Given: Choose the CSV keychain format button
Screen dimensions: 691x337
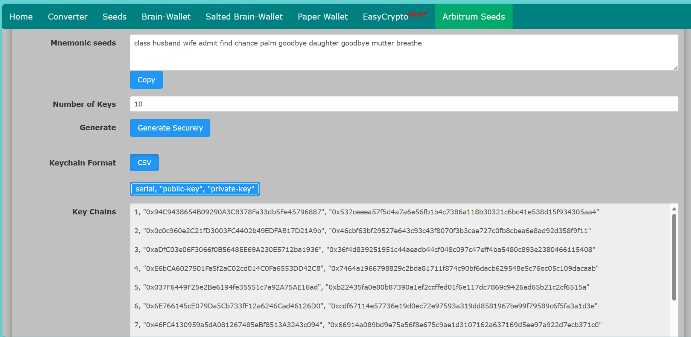Looking at the screenshot, I should click(144, 162).
